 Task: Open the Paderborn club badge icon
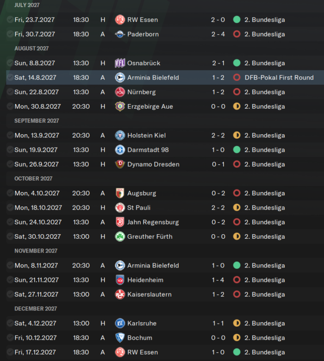(x=120, y=34)
